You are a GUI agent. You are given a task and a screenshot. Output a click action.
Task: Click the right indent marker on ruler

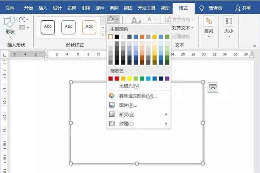(251, 56)
